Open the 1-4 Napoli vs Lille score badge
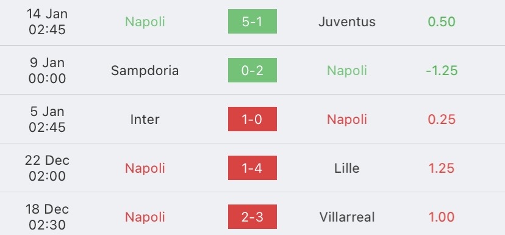 click(x=252, y=168)
